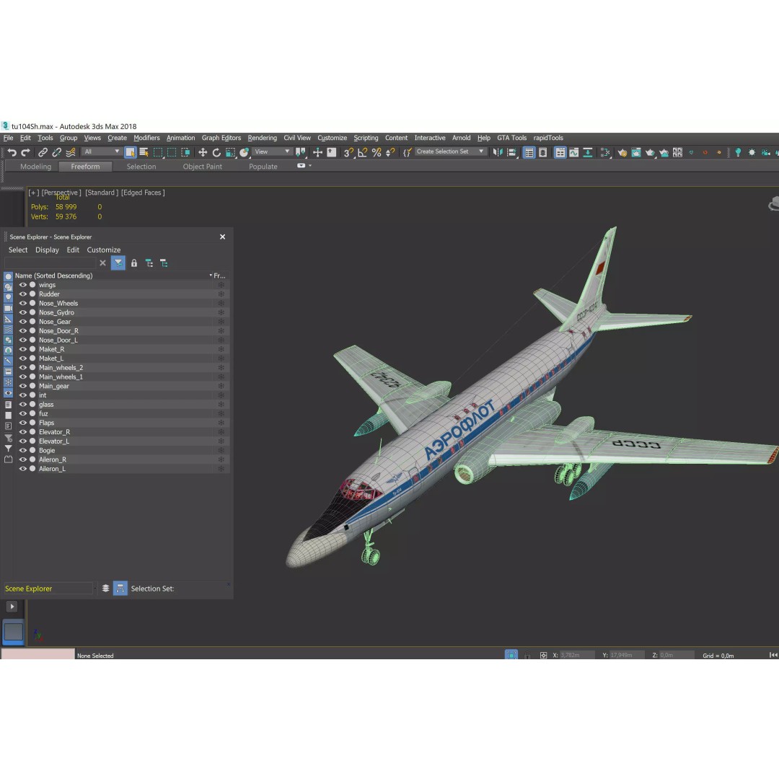Open the Curve Editor from toolbar
This screenshot has height=779, width=779.
(x=574, y=152)
